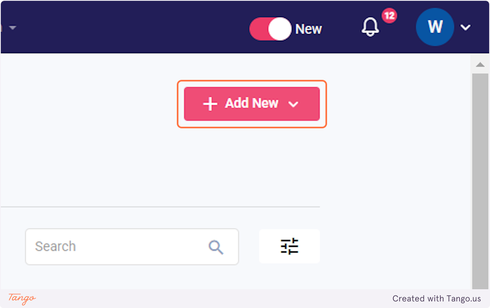Click the vertical scrollbar thumb
The image size is (490, 308).
tap(480, 181)
